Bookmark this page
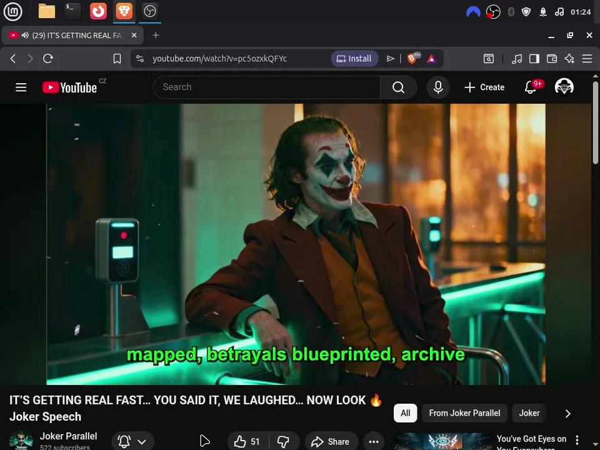Viewport: 600px width, 450px height. coord(117,59)
